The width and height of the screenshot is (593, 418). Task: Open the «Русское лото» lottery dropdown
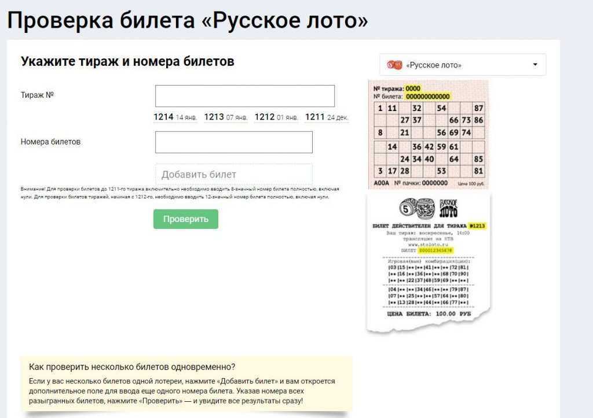[463, 65]
